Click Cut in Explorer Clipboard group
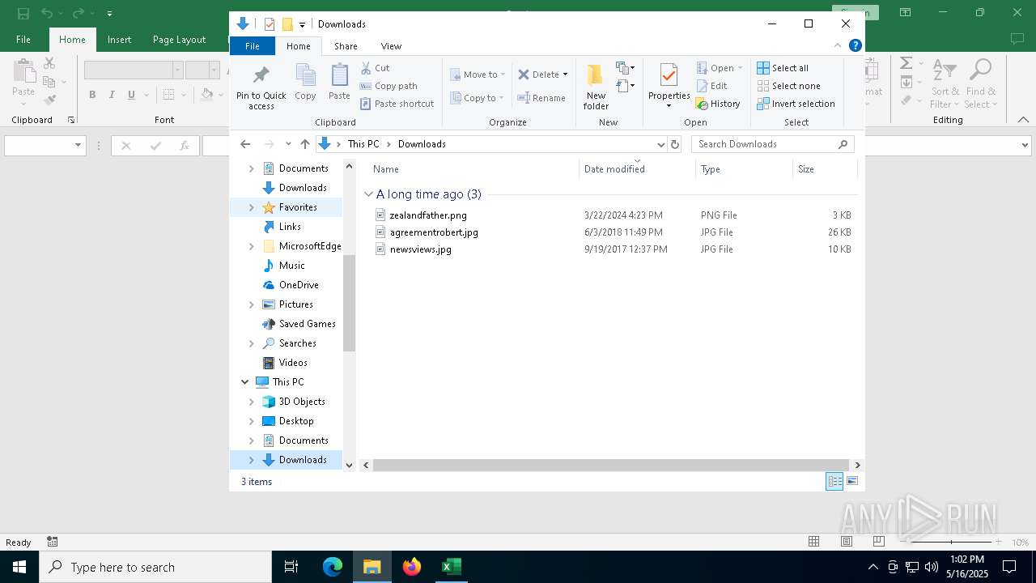Viewport: 1036px width, 583px height. click(x=375, y=68)
